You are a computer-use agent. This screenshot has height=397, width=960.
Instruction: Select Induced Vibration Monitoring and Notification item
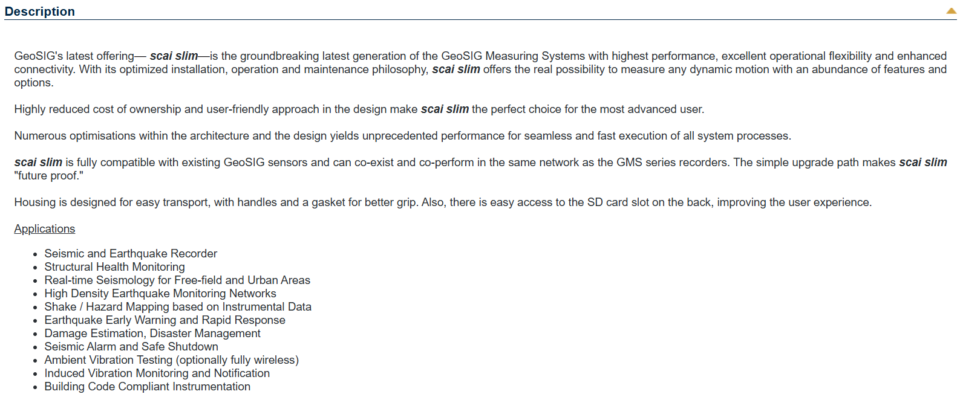pyautogui.click(x=157, y=373)
